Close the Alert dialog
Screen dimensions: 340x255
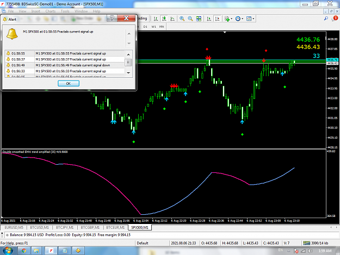click(x=126, y=18)
